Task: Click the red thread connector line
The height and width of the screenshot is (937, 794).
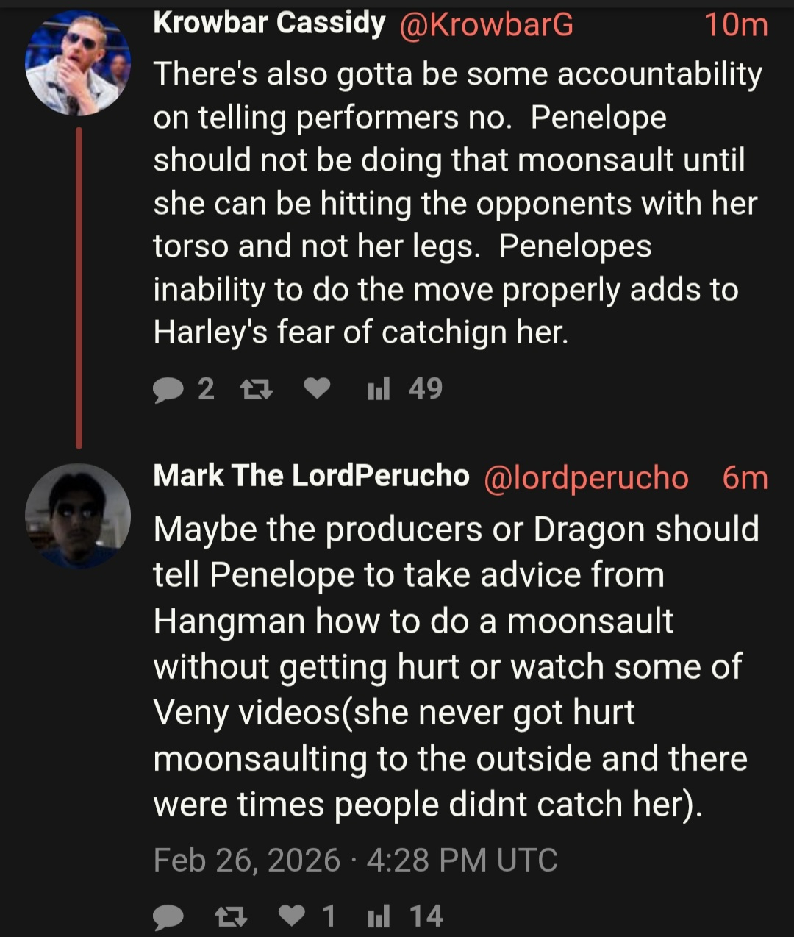Action: pos(79,287)
